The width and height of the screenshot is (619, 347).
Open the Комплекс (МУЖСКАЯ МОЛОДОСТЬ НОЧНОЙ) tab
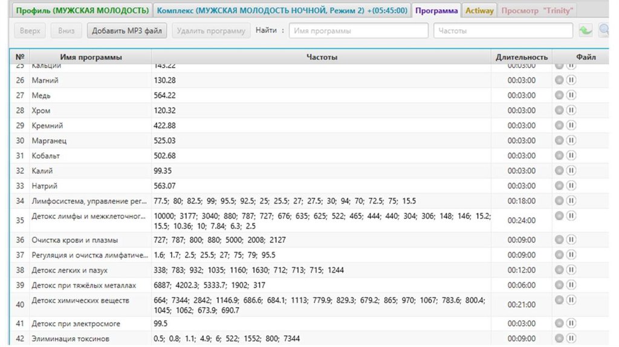click(x=282, y=10)
